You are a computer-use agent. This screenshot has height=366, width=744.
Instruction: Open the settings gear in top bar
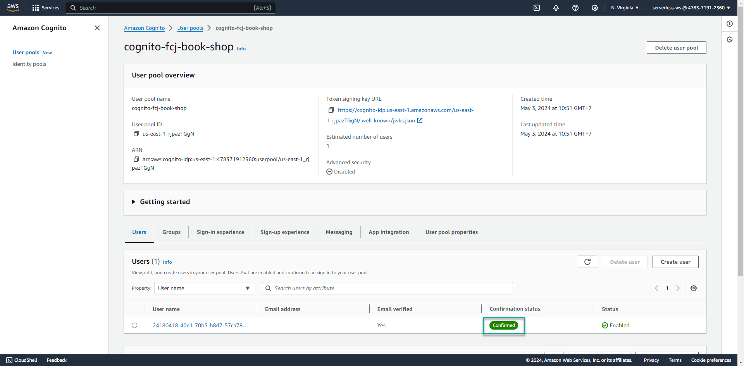[x=595, y=8]
